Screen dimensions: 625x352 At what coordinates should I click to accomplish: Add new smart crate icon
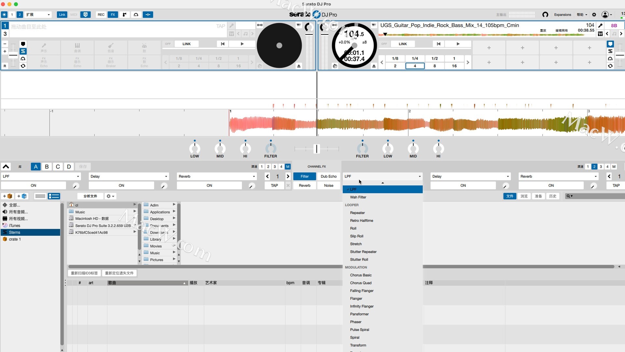[x=22, y=196]
